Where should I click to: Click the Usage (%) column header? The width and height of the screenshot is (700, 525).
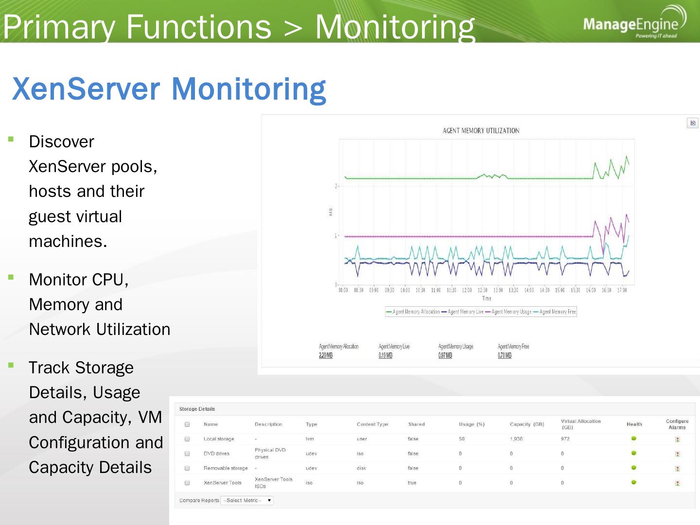[x=472, y=424]
